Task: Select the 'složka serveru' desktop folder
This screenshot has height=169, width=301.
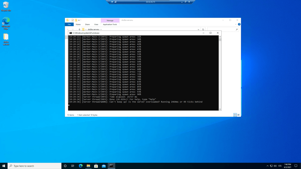Action: (6, 38)
